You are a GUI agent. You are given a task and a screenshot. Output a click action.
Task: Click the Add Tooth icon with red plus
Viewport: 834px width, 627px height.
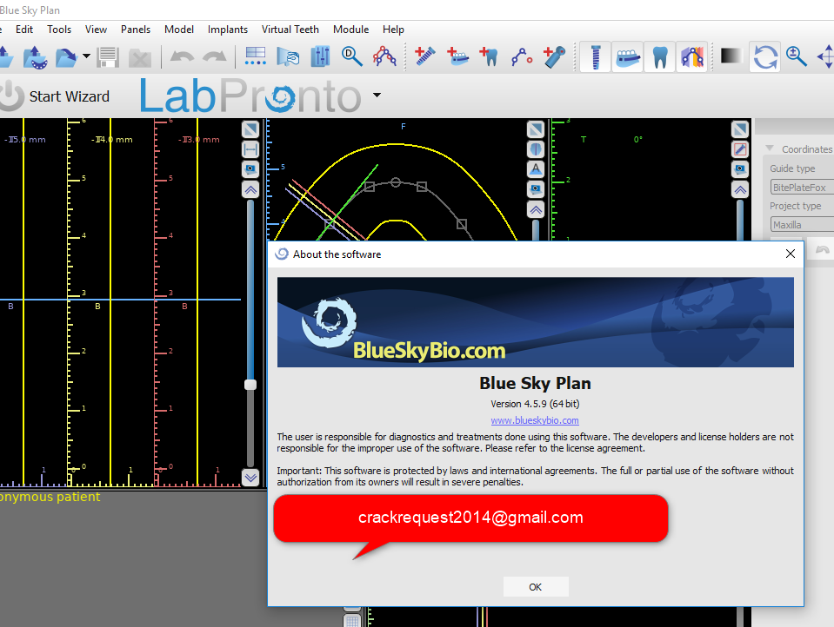pos(489,57)
